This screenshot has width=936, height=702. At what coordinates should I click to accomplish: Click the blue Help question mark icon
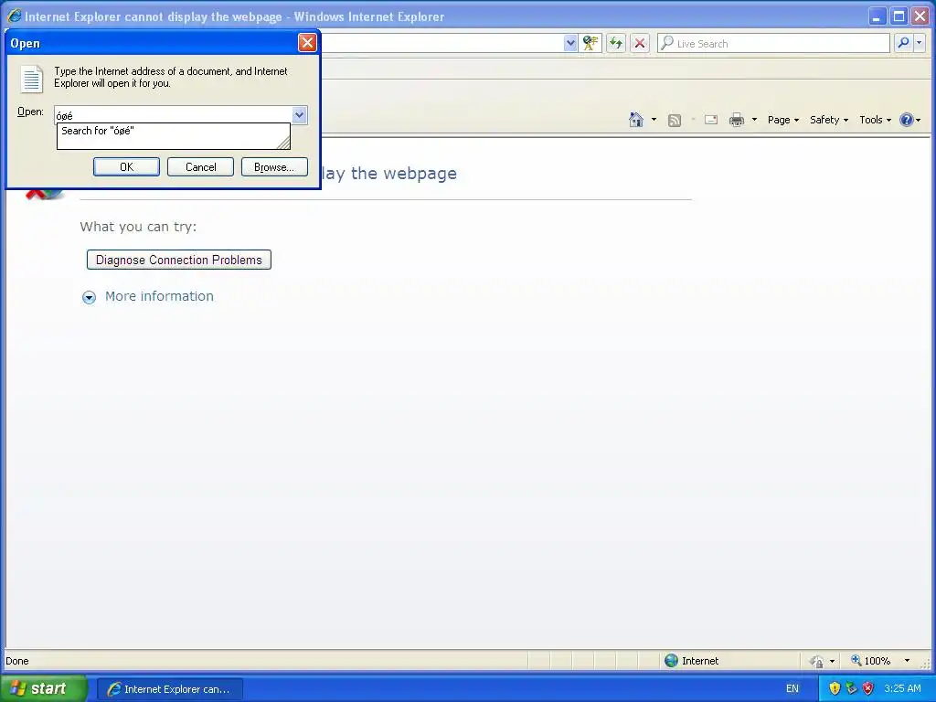906,120
